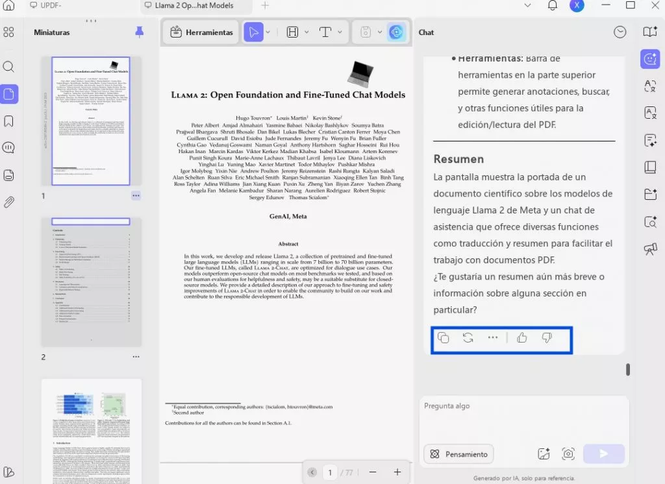This screenshot has height=484, width=665.
Task: Open the translate icon in right sidebar
Action: (x=649, y=86)
